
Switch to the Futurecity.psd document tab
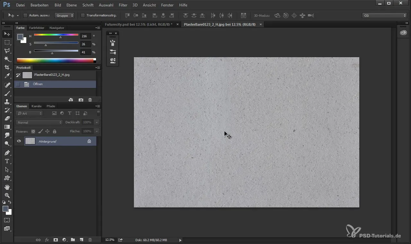coord(139,24)
